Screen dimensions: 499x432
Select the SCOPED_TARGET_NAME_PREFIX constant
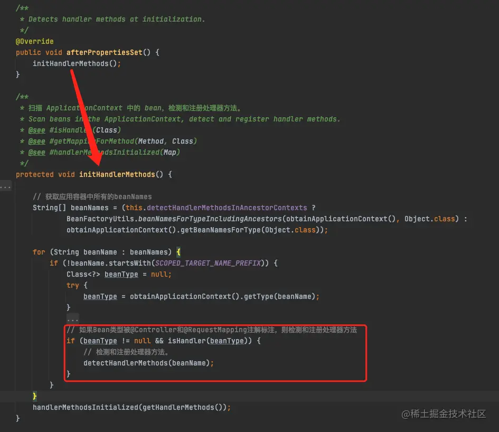[208, 264]
